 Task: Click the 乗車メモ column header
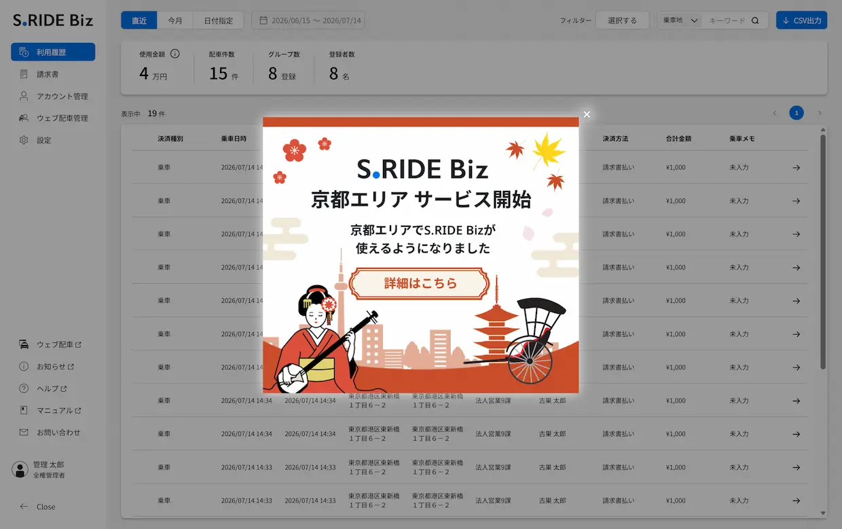pos(742,139)
